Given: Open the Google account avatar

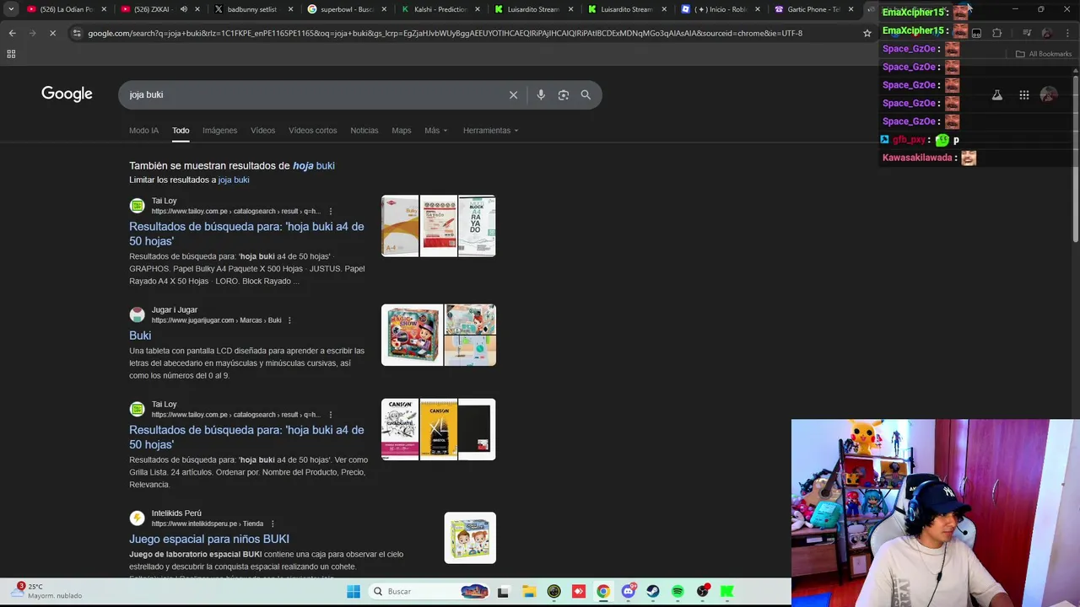Looking at the screenshot, I should [1049, 95].
